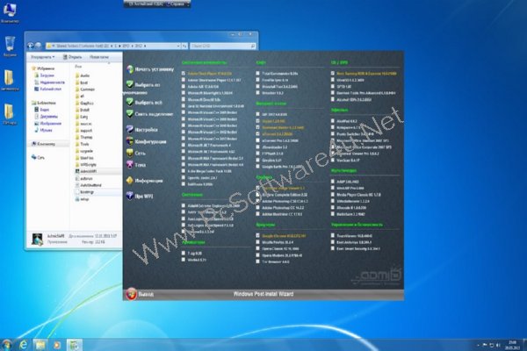This screenshot has width=527, height=351.
Task: Select the Audio folder in Explorer
Action: tap(83, 75)
